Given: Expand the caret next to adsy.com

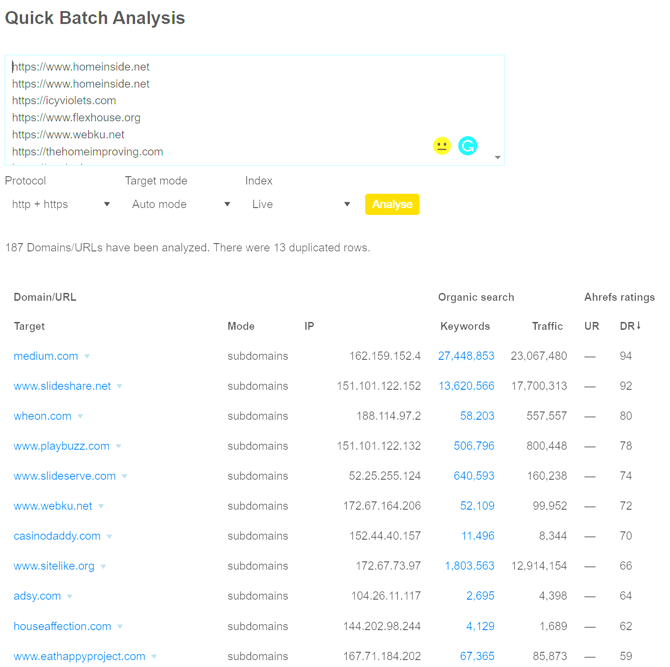Looking at the screenshot, I should click(70, 596).
